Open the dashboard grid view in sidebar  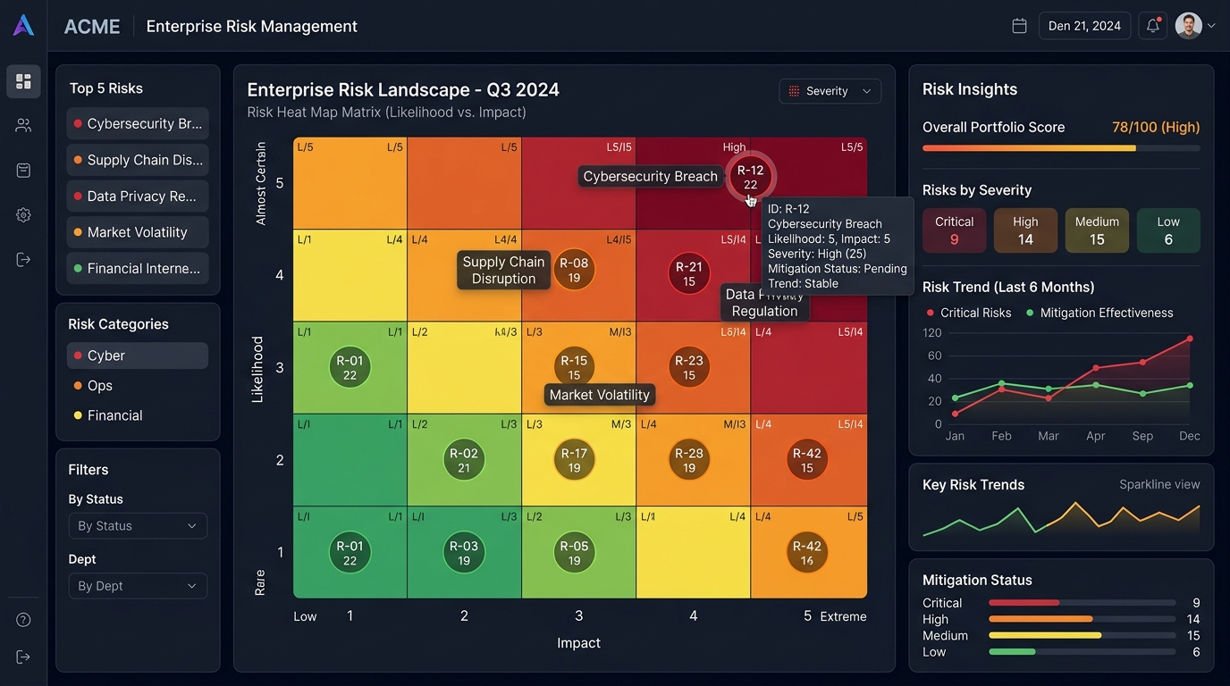23,81
